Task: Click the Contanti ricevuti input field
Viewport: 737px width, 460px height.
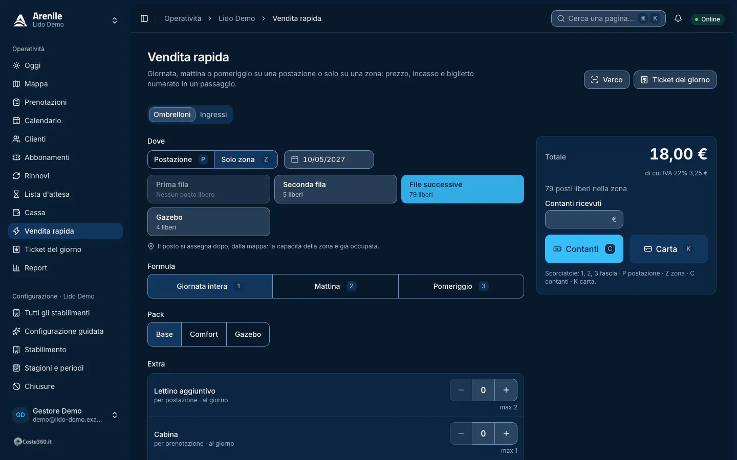Action: [584, 219]
